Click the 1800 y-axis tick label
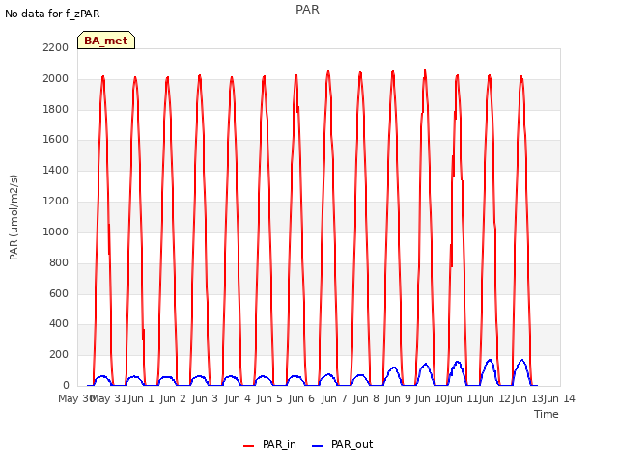Viewport: 618px width, 463px height. pyautogui.click(x=56, y=109)
